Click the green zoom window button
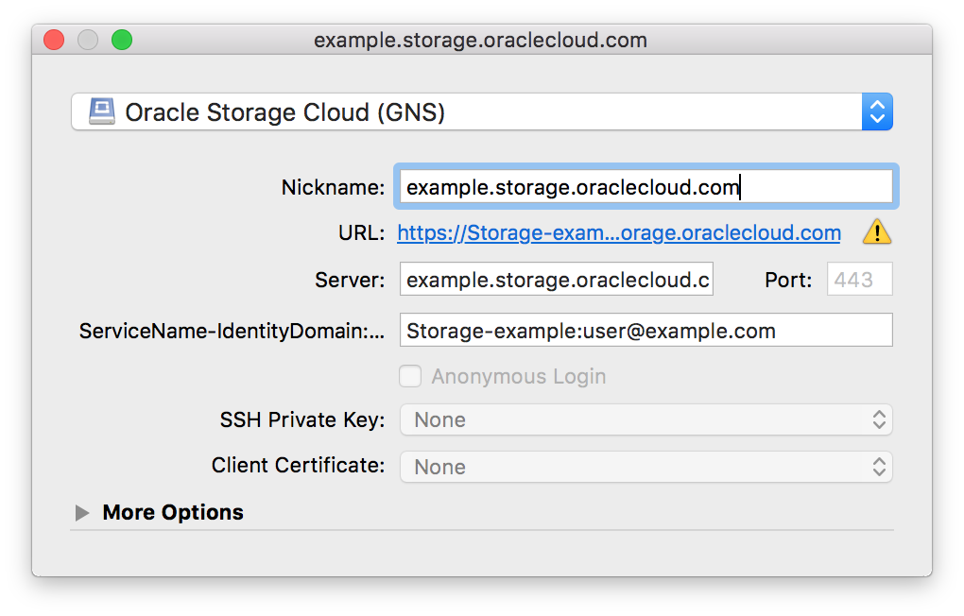964x616 pixels. (x=122, y=40)
